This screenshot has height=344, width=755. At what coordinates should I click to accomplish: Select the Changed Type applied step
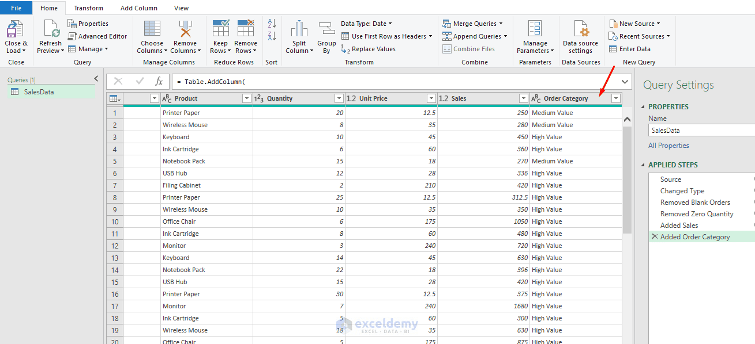pos(682,190)
